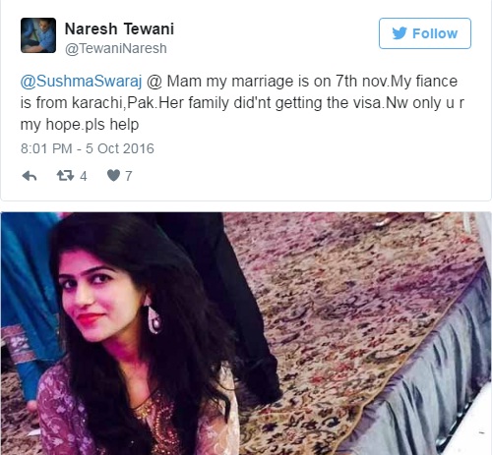Follow Naresh Tewani

click(x=425, y=33)
